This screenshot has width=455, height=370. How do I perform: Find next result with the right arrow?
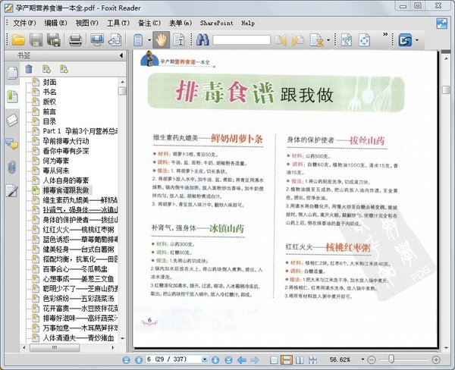coord(297,40)
